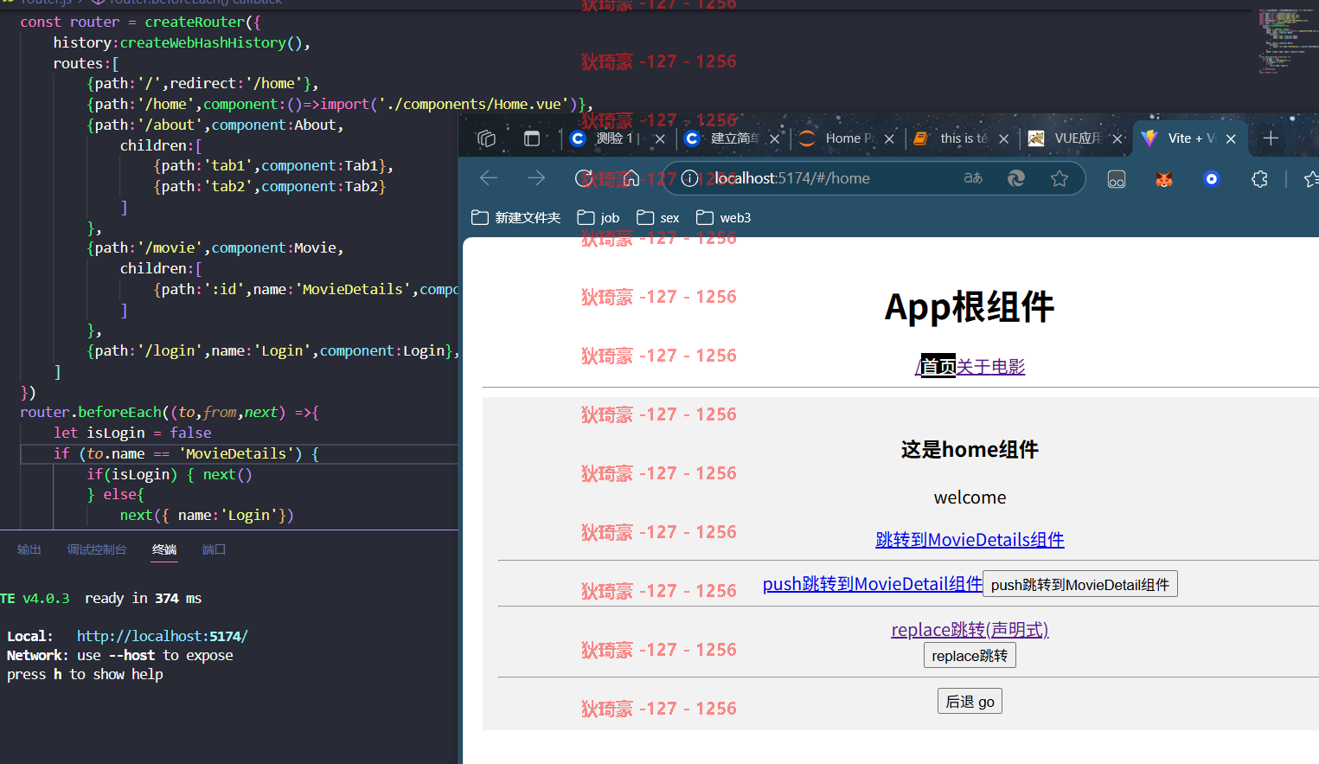The height and width of the screenshot is (764, 1319).
Task: Close the 建立简单 tab
Action: pos(774,138)
